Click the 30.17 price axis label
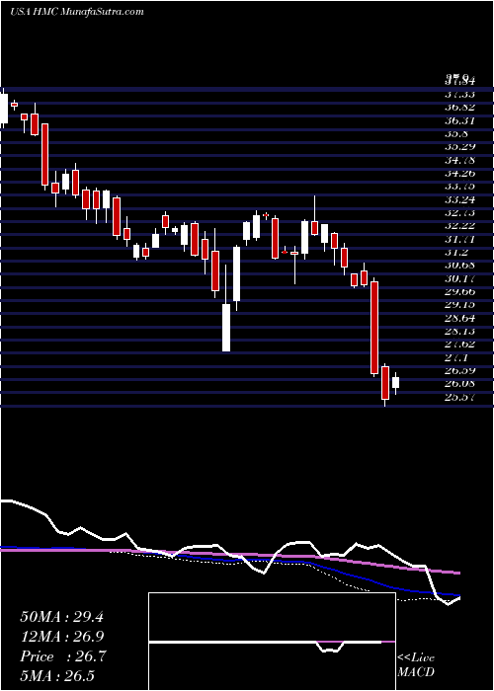 [x=459, y=278]
